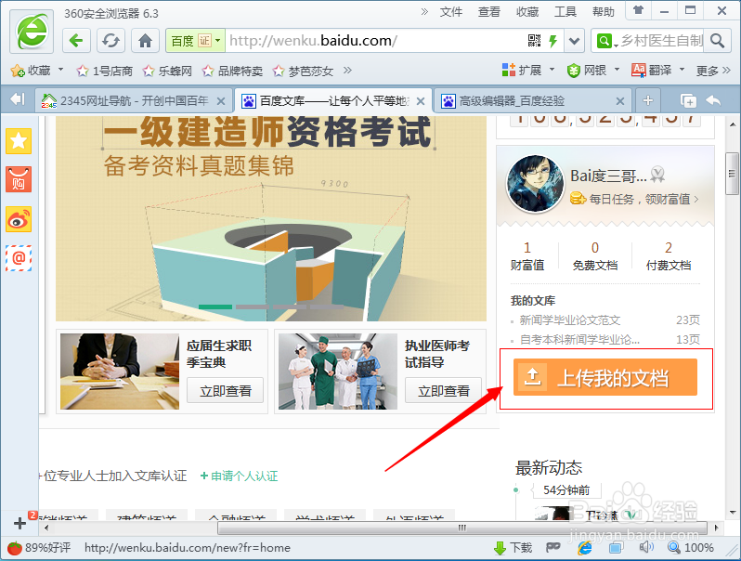Open the 文件 menu

coord(451,12)
